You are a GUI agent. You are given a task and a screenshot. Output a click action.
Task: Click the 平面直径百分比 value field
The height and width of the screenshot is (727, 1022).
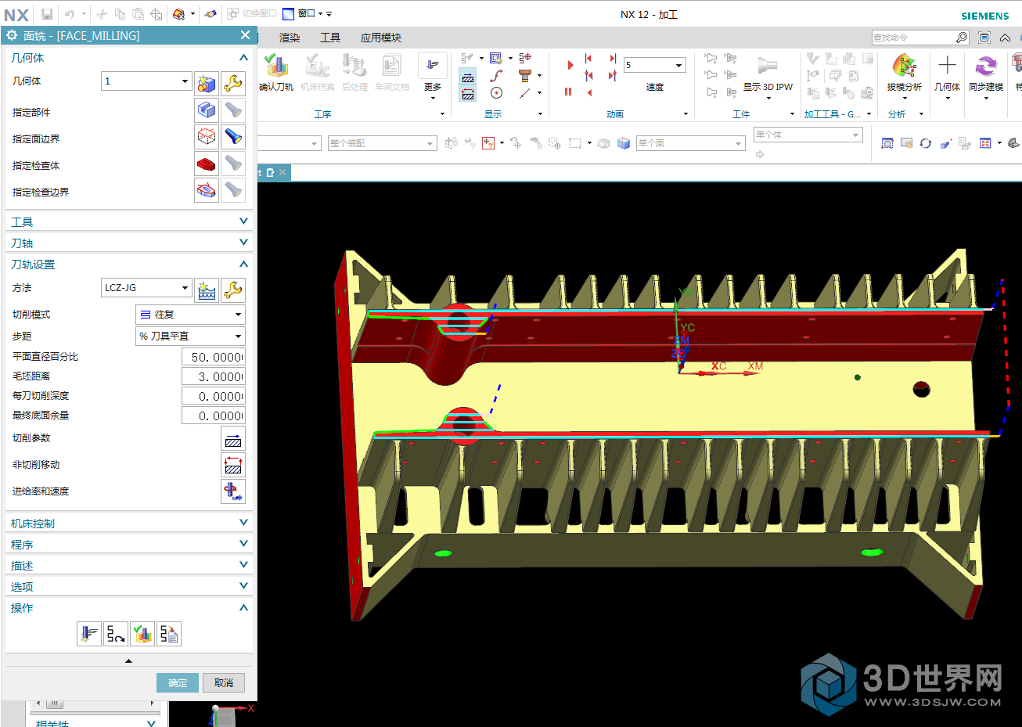click(x=213, y=357)
